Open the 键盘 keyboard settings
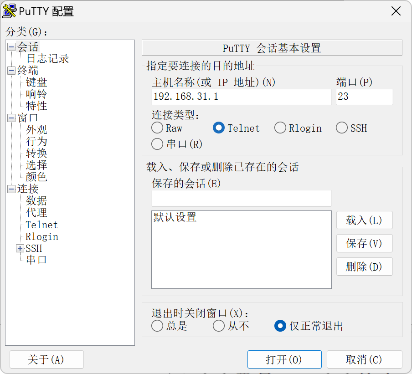Screen dimensions: 412x374 [36, 82]
